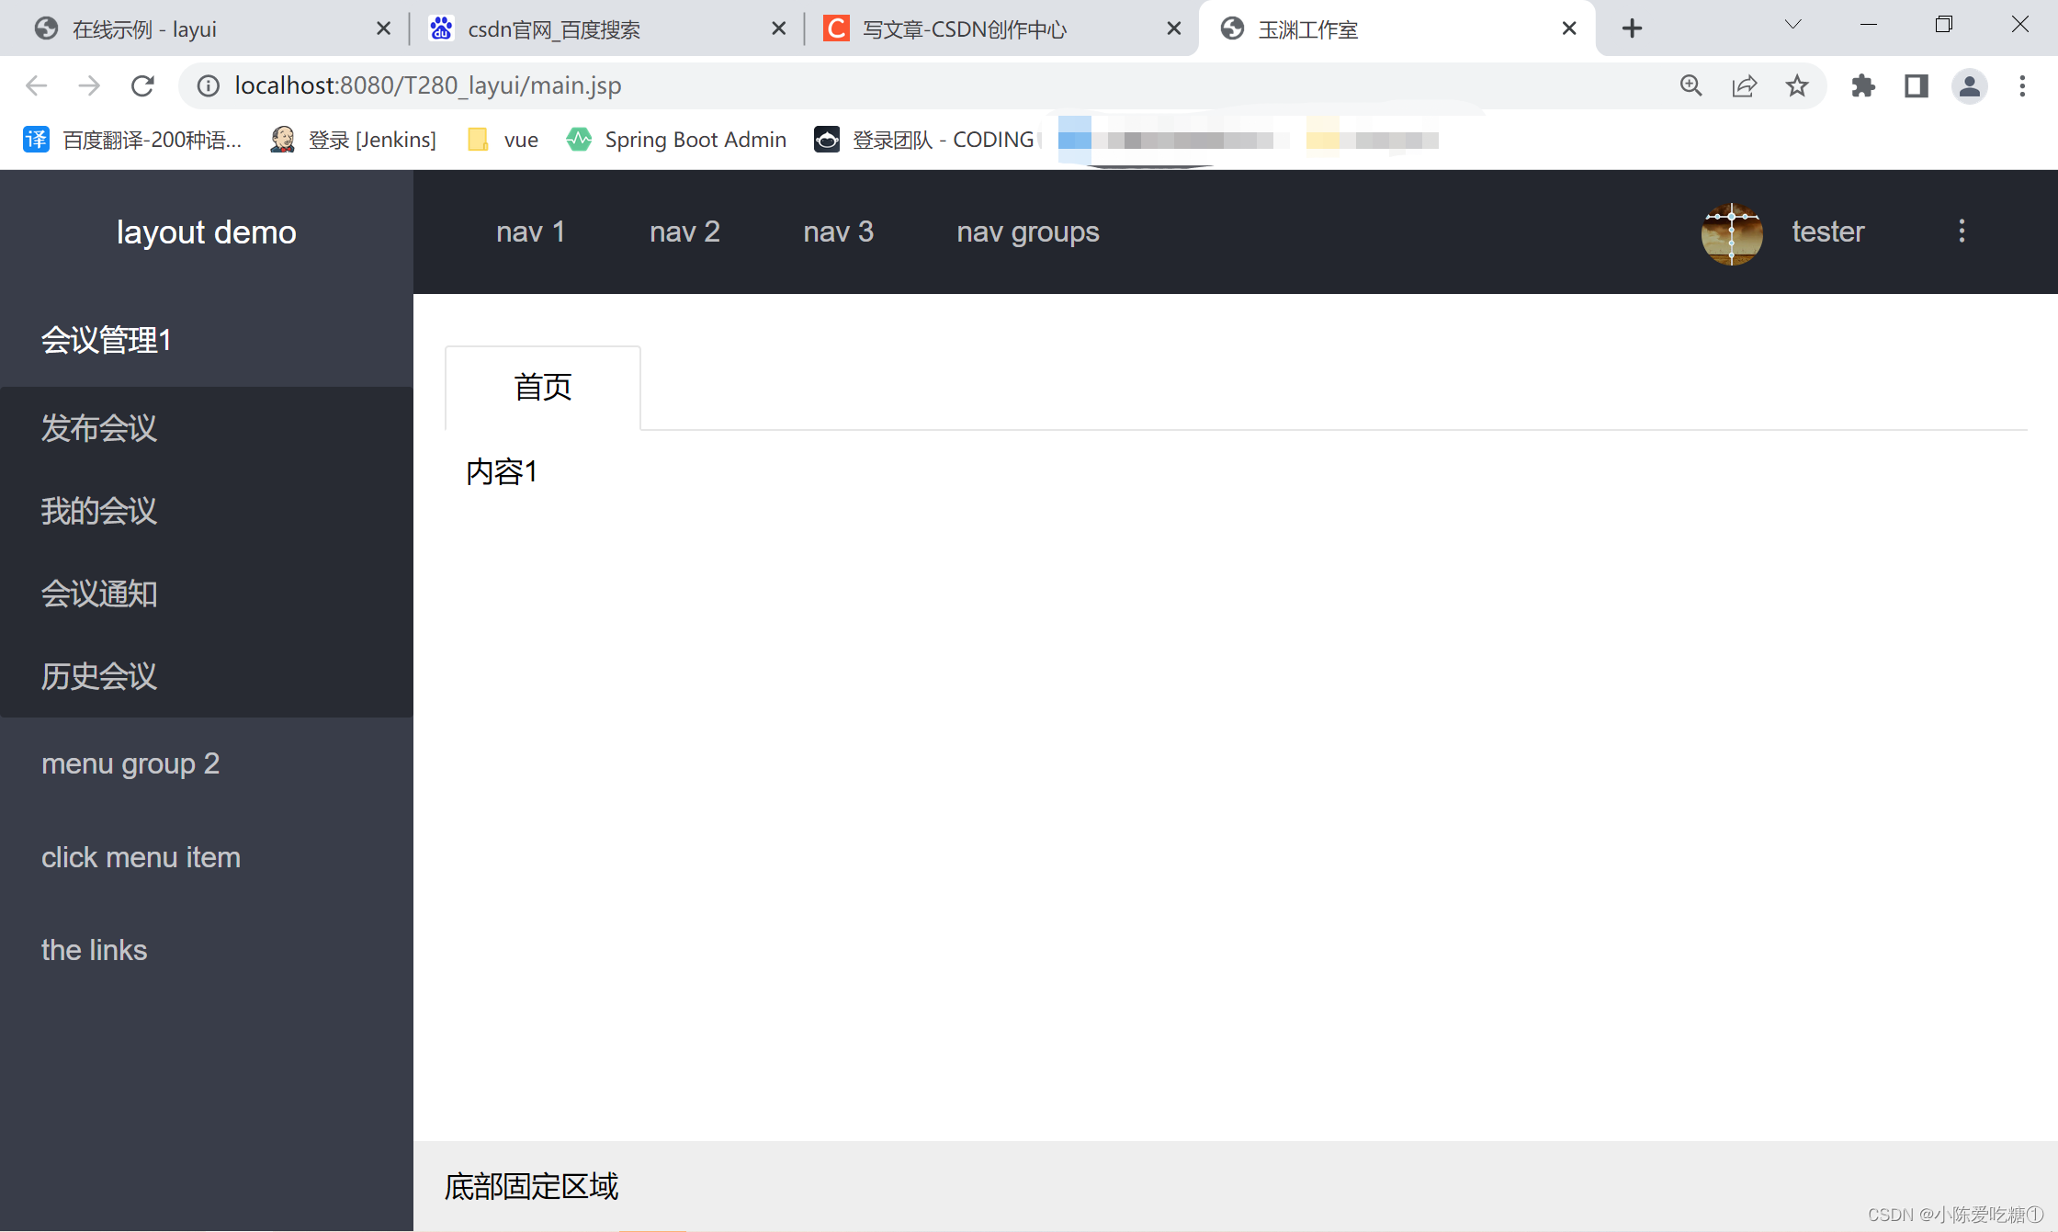Click the browser profile icon

1969,85
